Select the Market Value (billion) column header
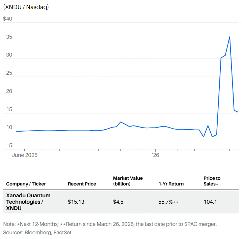Viewport: 242px width, 239px height. tap(128, 181)
